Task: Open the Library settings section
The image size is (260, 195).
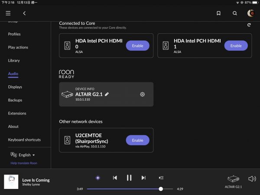Action: [14, 61]
